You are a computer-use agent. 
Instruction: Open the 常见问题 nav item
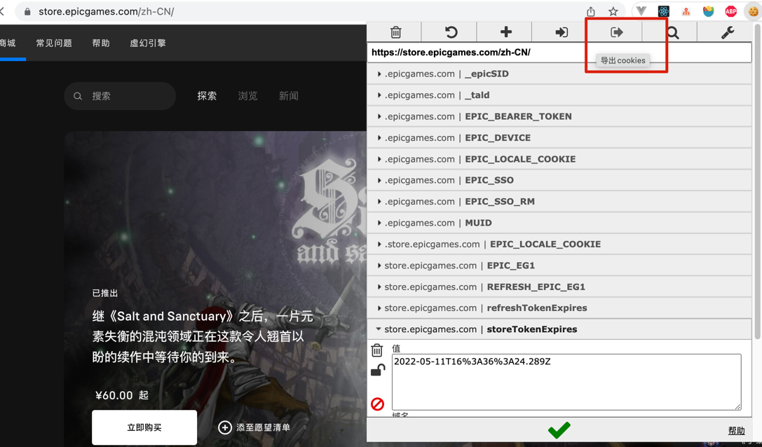coord(54,43)
